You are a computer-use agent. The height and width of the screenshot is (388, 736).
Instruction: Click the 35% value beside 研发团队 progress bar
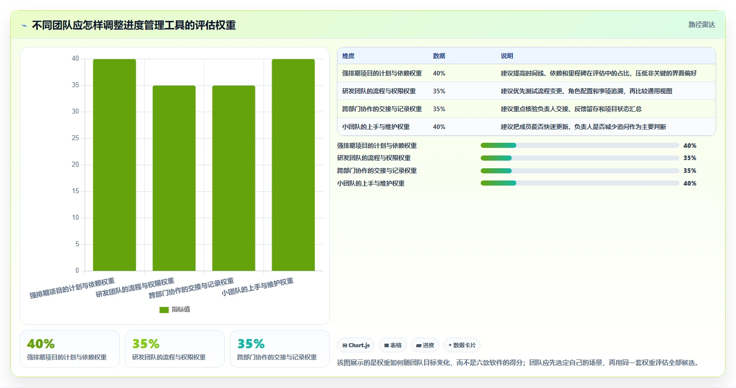pos(690,158)
